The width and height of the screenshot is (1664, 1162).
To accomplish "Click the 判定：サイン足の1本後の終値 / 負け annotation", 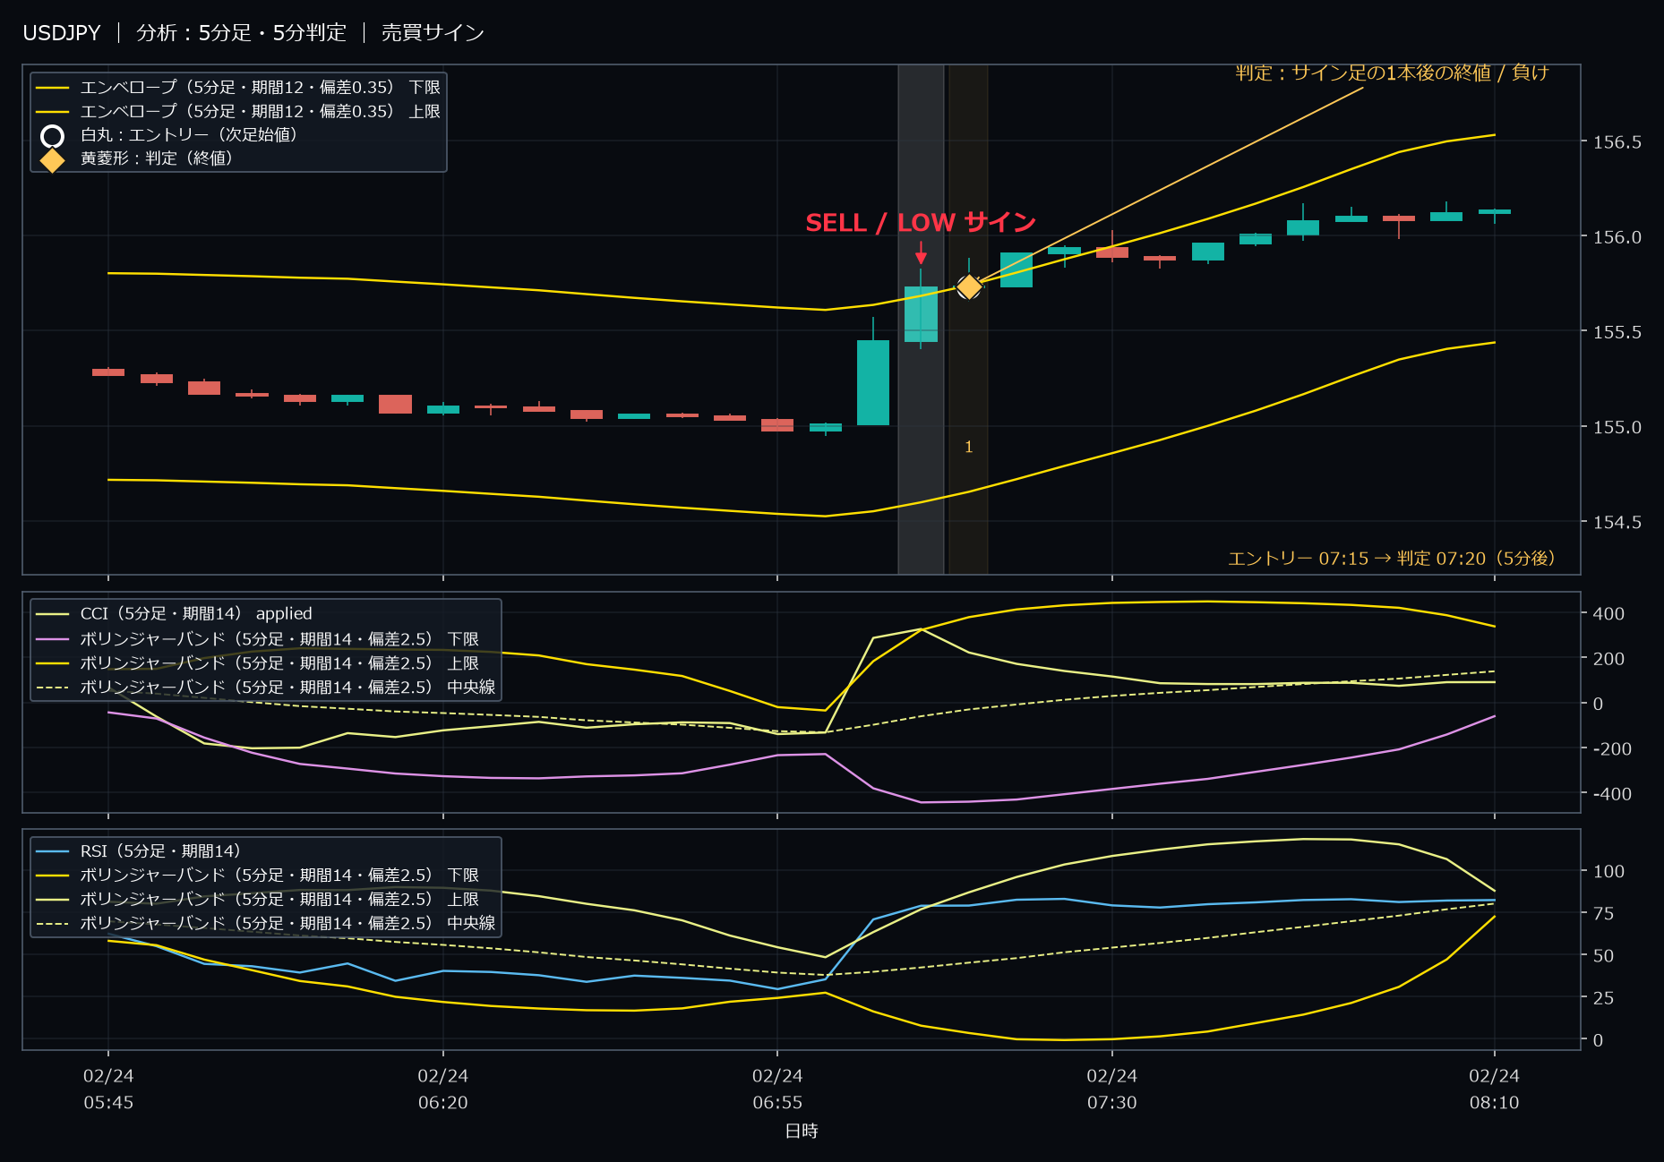I will 1392,73.
